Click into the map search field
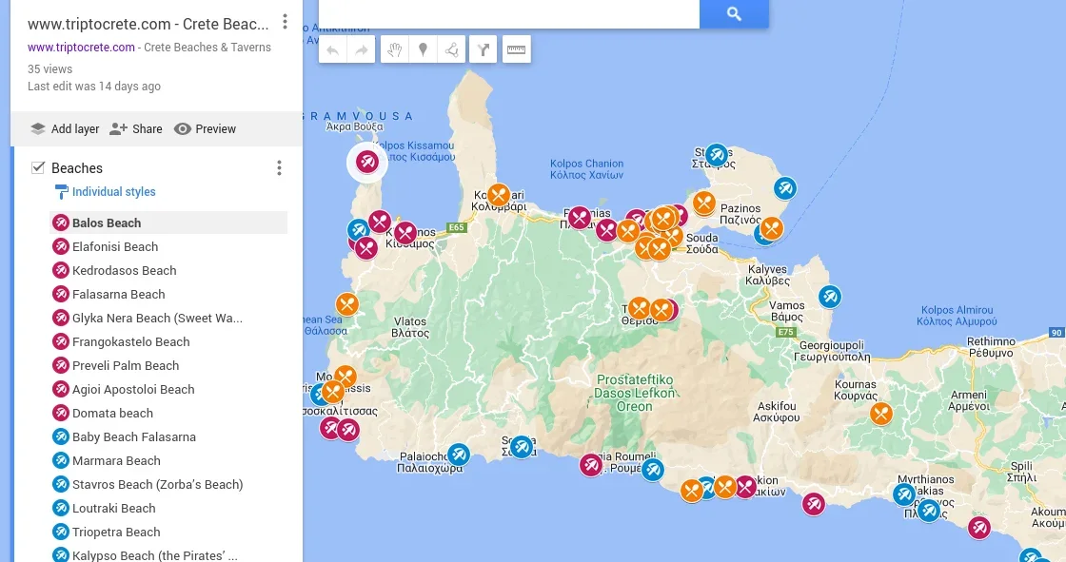 coord(509,13)
